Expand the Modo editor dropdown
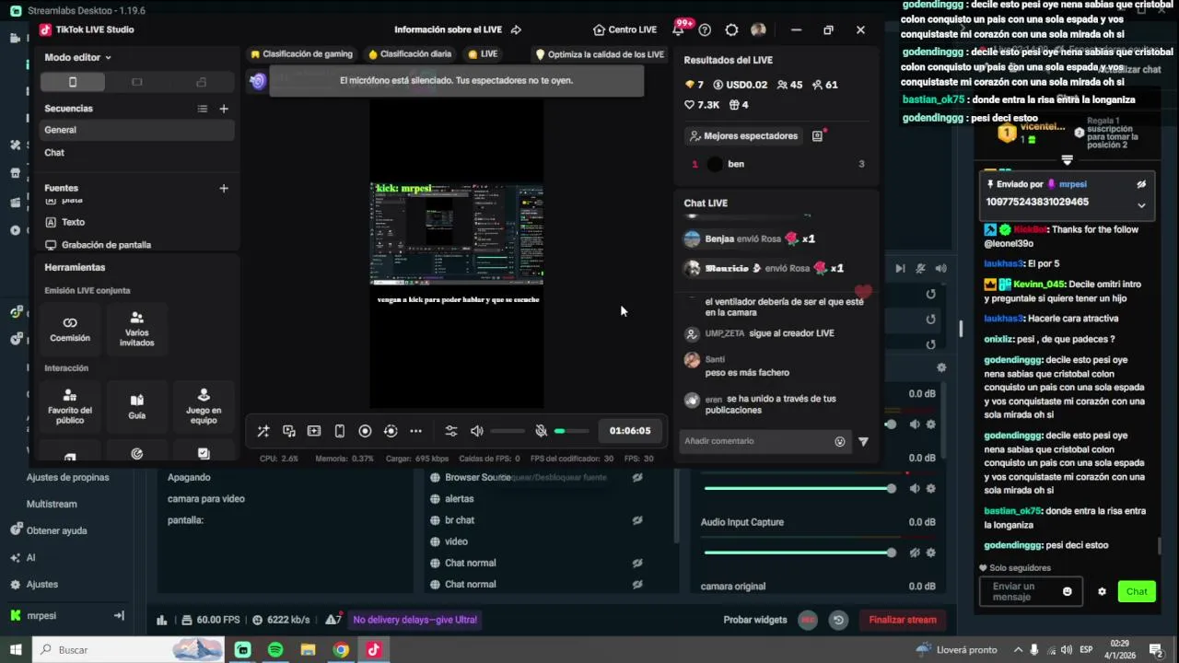This screenshot has height=663, width=1179. click(x=78, y=57)
